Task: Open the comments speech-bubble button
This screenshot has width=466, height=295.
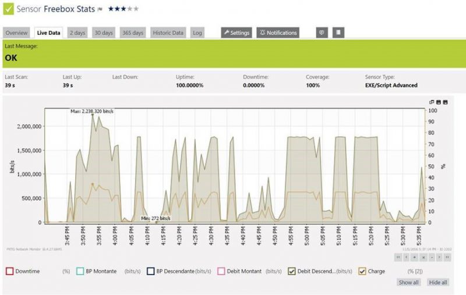Action: click(322, 33)
